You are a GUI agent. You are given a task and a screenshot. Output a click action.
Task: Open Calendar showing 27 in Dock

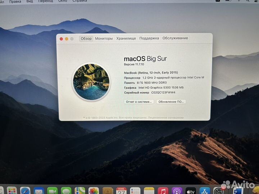point(121,191)
